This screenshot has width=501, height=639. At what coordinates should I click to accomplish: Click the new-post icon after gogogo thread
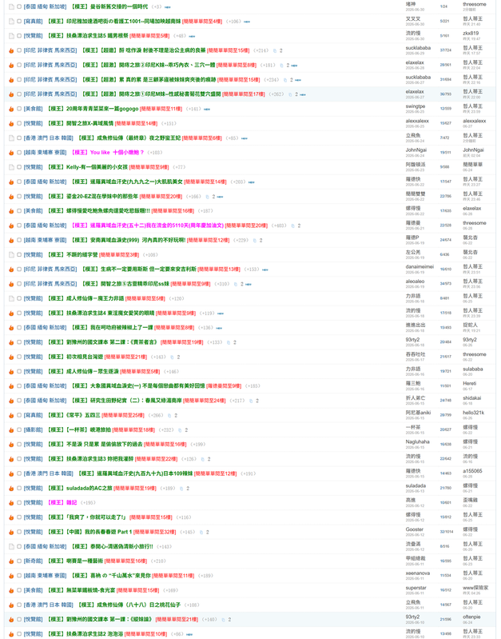click(x=207, y=110)
